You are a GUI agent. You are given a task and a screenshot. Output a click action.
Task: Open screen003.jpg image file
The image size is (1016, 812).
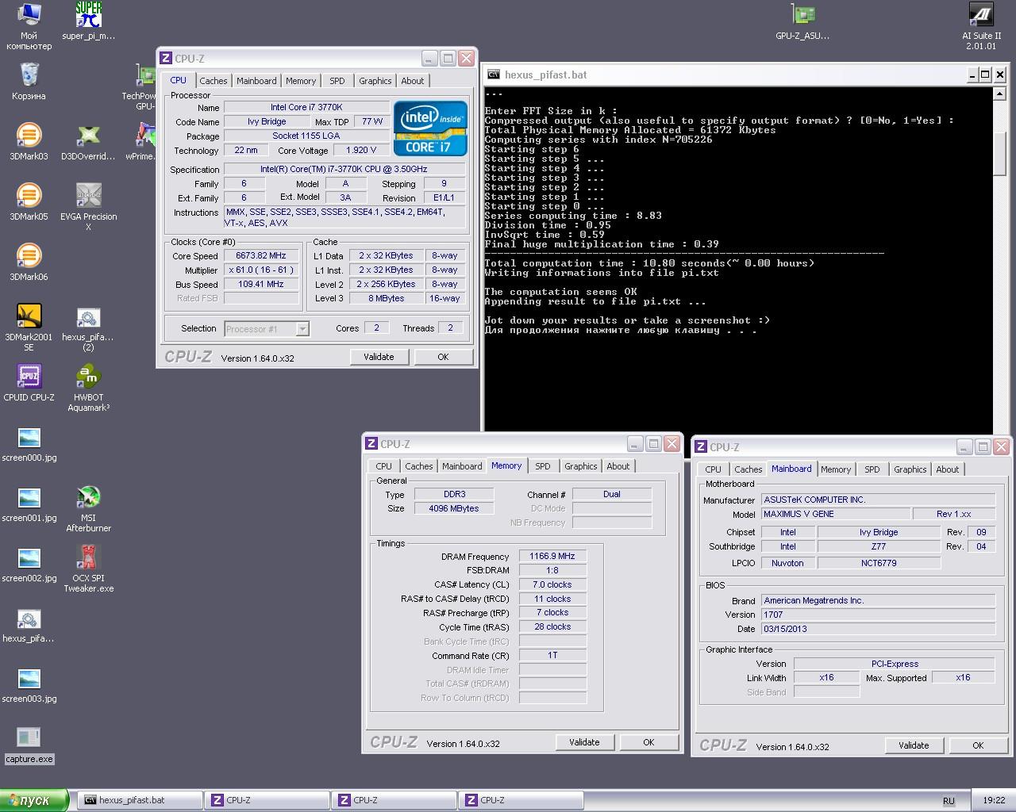point(29,684)
